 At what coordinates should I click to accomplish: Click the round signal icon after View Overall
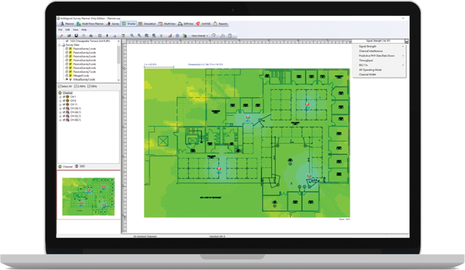point(214,36)
